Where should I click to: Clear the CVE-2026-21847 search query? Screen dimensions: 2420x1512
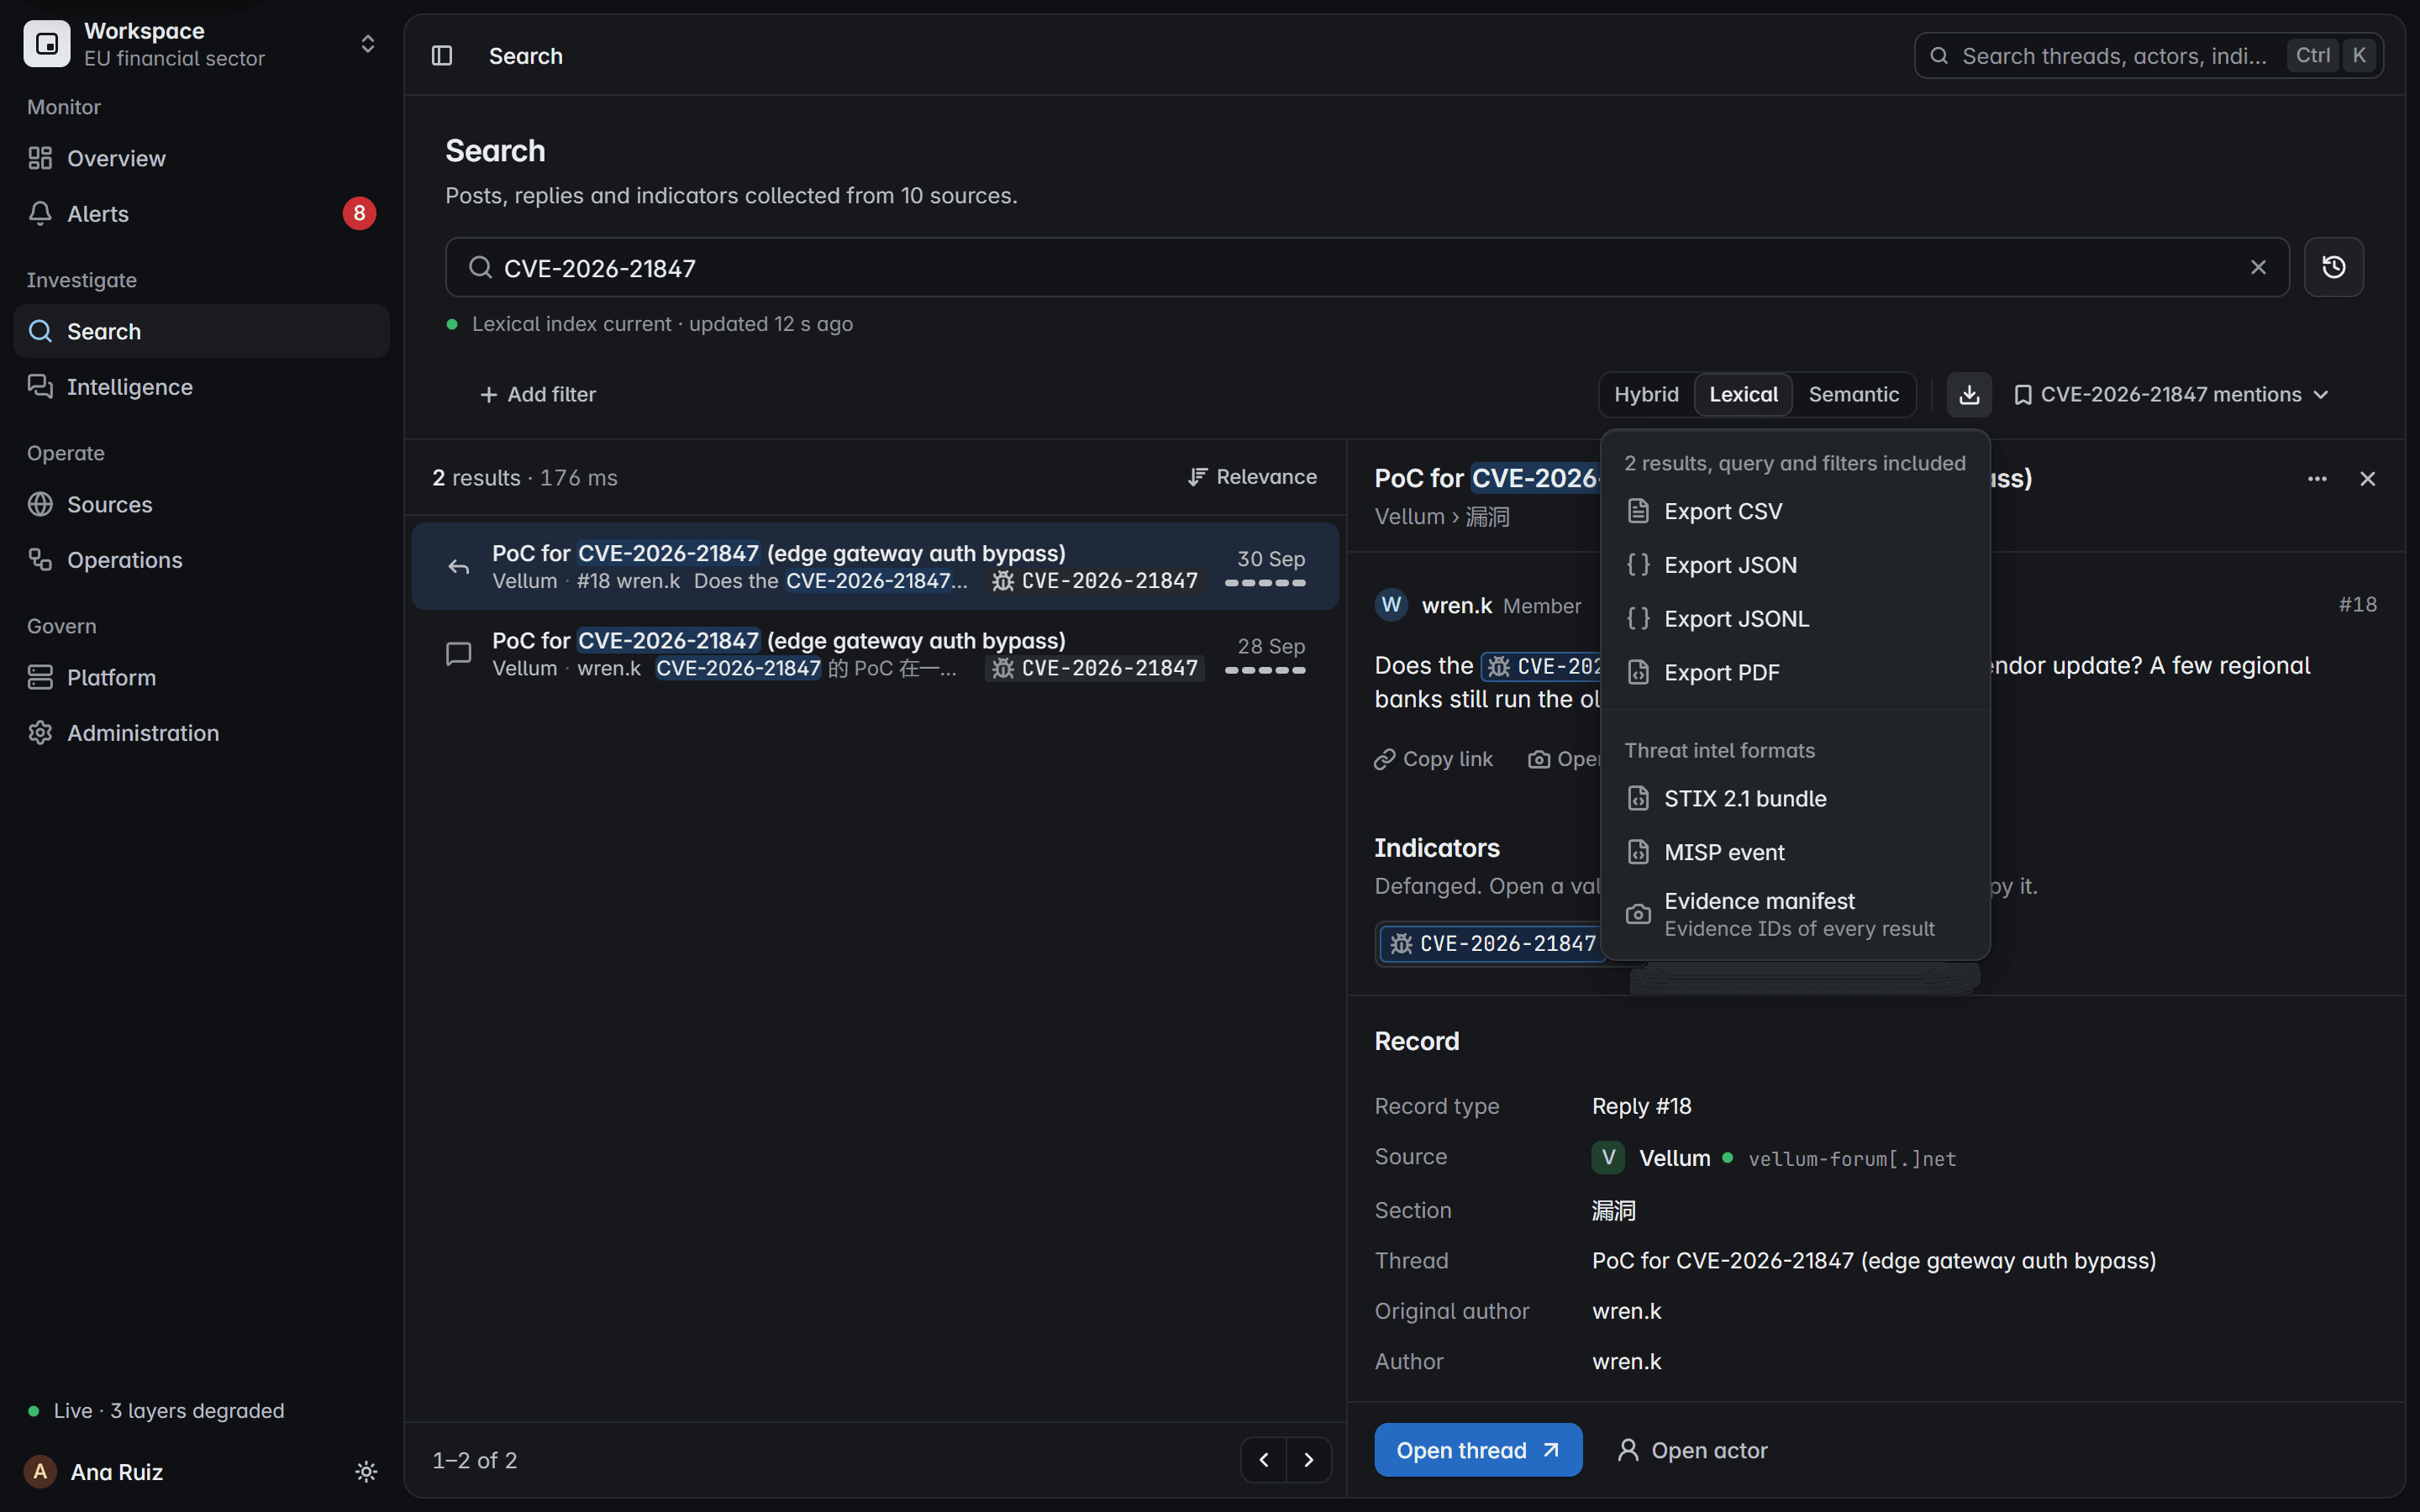click(2258, 267)
